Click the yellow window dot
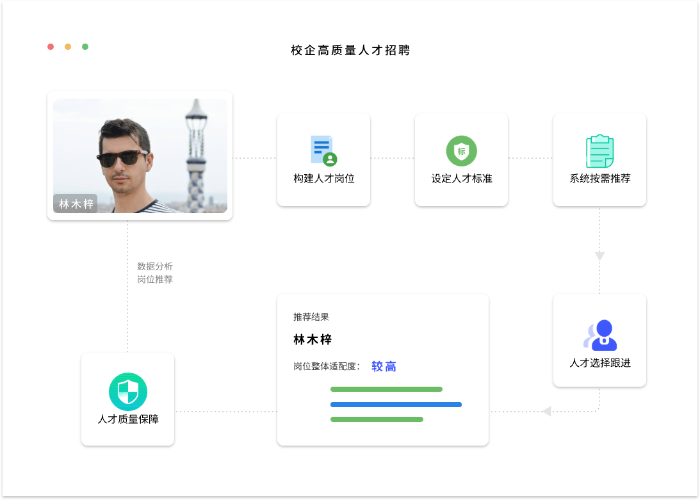Screen dimensions: 700x500 pos(68,47)
